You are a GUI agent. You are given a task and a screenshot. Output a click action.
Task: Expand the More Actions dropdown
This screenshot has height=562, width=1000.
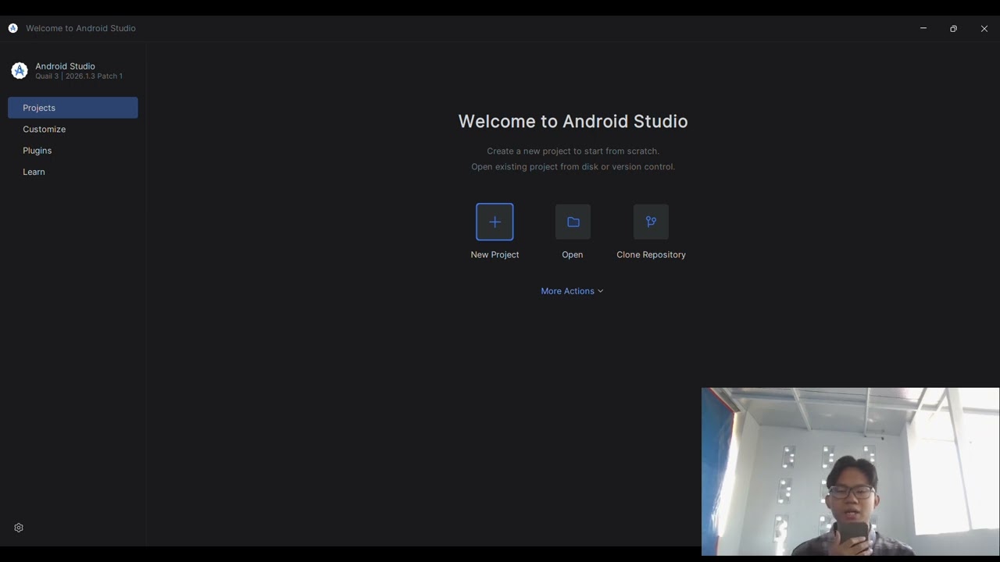tap(572, 291)
